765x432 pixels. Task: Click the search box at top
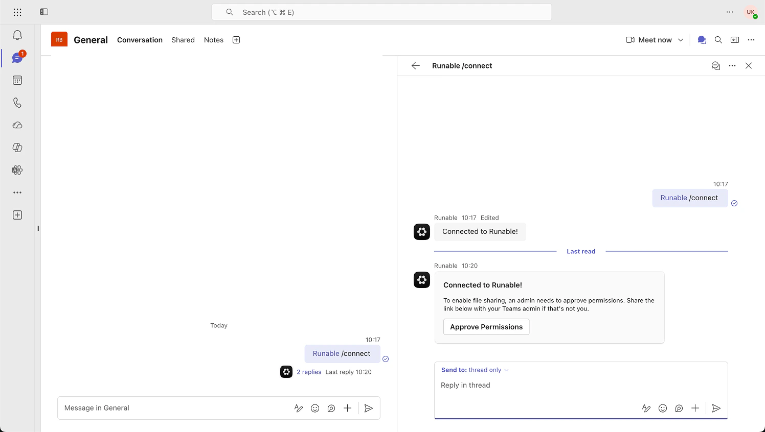tap(381, 12)
